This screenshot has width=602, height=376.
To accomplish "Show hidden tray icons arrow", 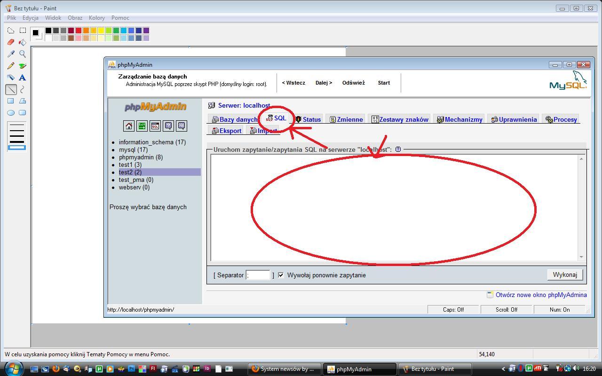I will (503, 369).
